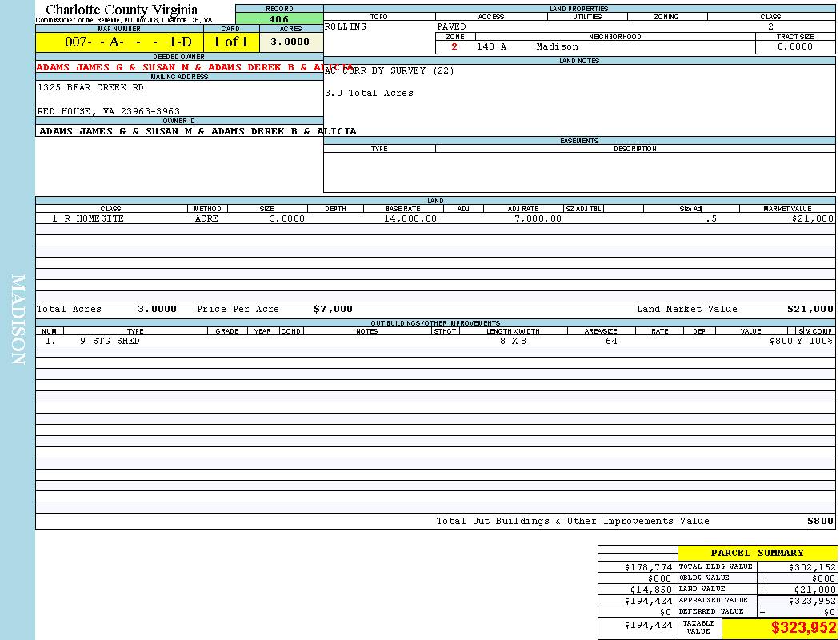The height and width of the screenshot is (640, 840).
Task: Click the red taxable value $323,952
Action: [803, 628]
